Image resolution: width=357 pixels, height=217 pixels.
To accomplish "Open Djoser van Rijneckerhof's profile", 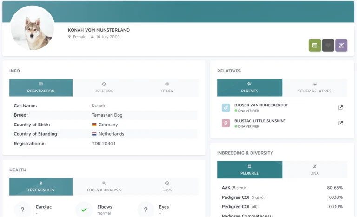I will click(261, 105).
